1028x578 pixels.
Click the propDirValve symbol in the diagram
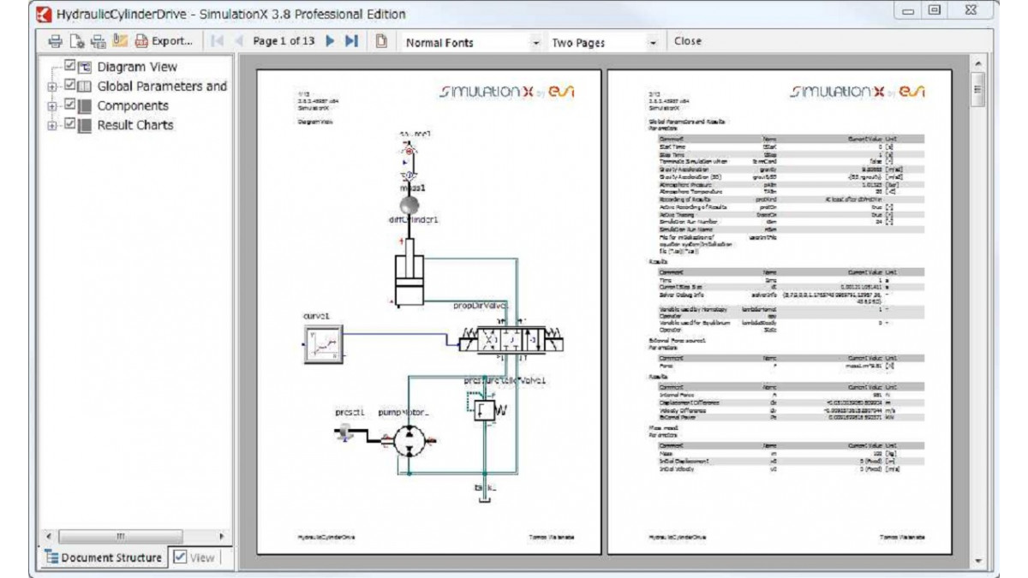(511, 340)
